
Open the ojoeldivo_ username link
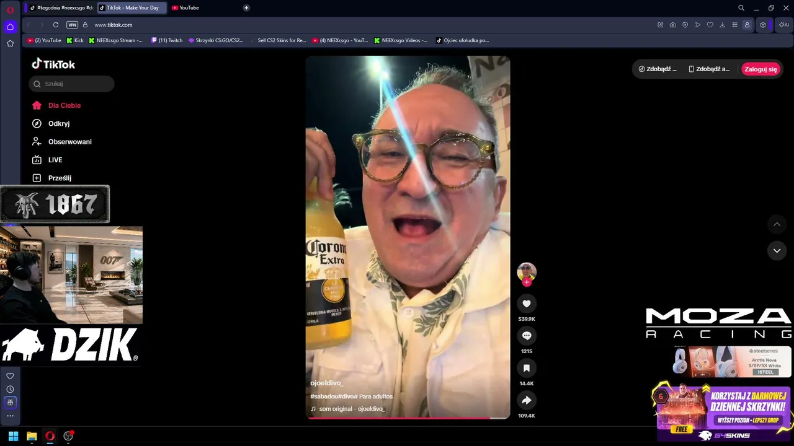pyautogui.click(x=326, y=383)
